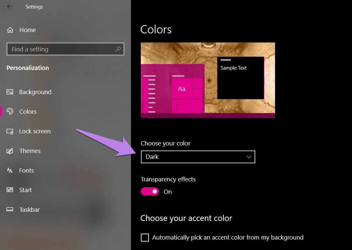Screen dimensions: 352x250
Task: Click the chevron on the Dark combo box
Action: 249,157
